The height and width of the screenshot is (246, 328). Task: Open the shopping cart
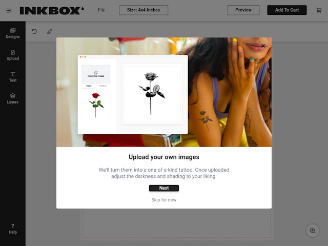coord(319,10)
